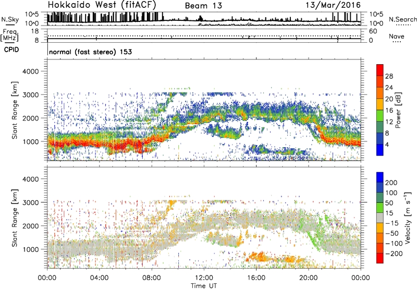
Task: Select the 'Beam 13' heading text
Action: pos(203,6)
